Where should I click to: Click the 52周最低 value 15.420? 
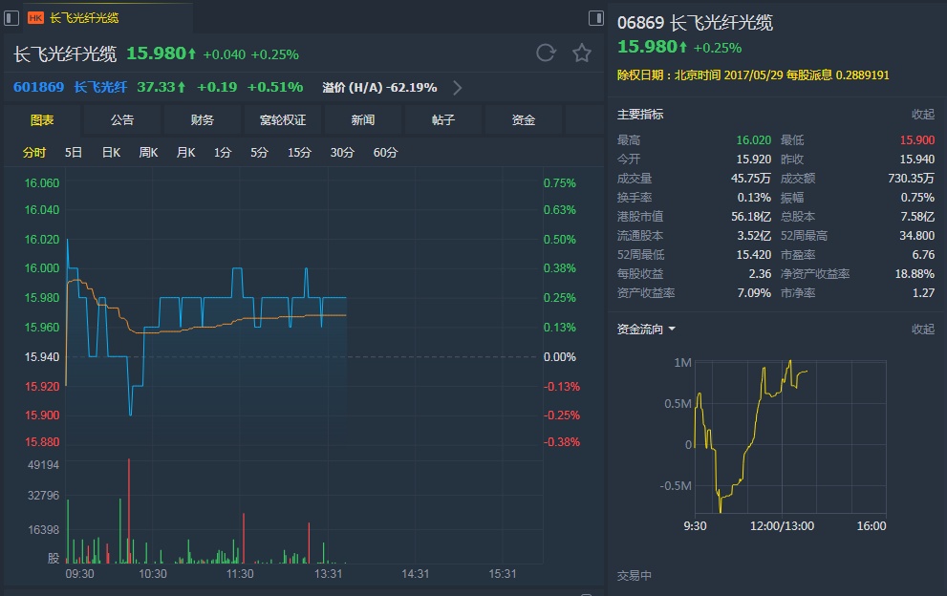(753, 255)
